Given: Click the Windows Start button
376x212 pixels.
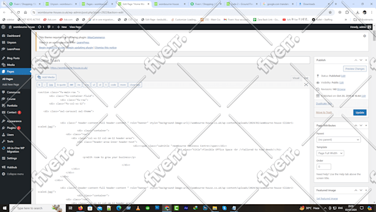Looking at the screenshot, I should pyautogui.click(x=4, y=208).
